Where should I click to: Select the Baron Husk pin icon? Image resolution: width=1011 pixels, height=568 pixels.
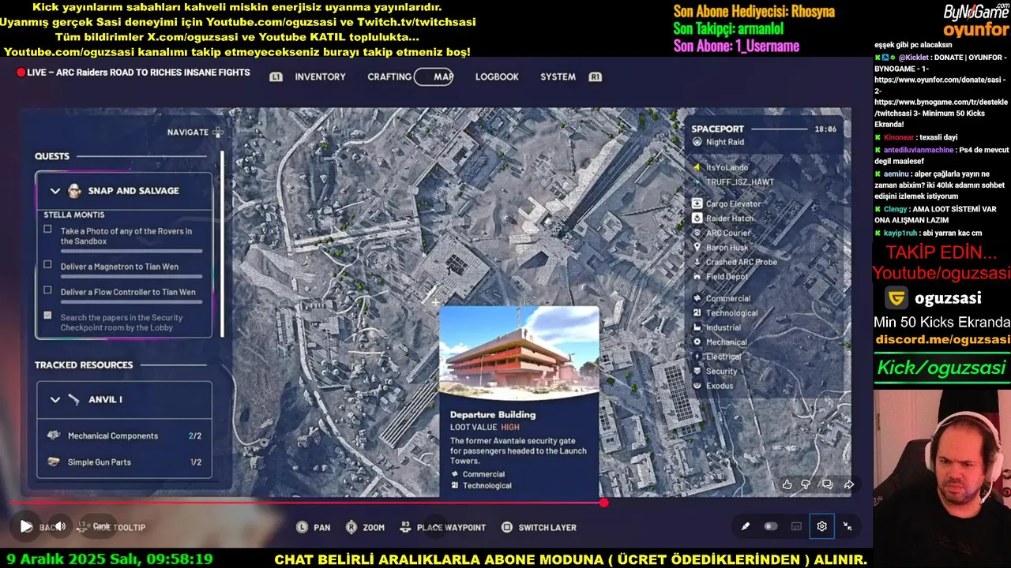(x=697, y=248)
